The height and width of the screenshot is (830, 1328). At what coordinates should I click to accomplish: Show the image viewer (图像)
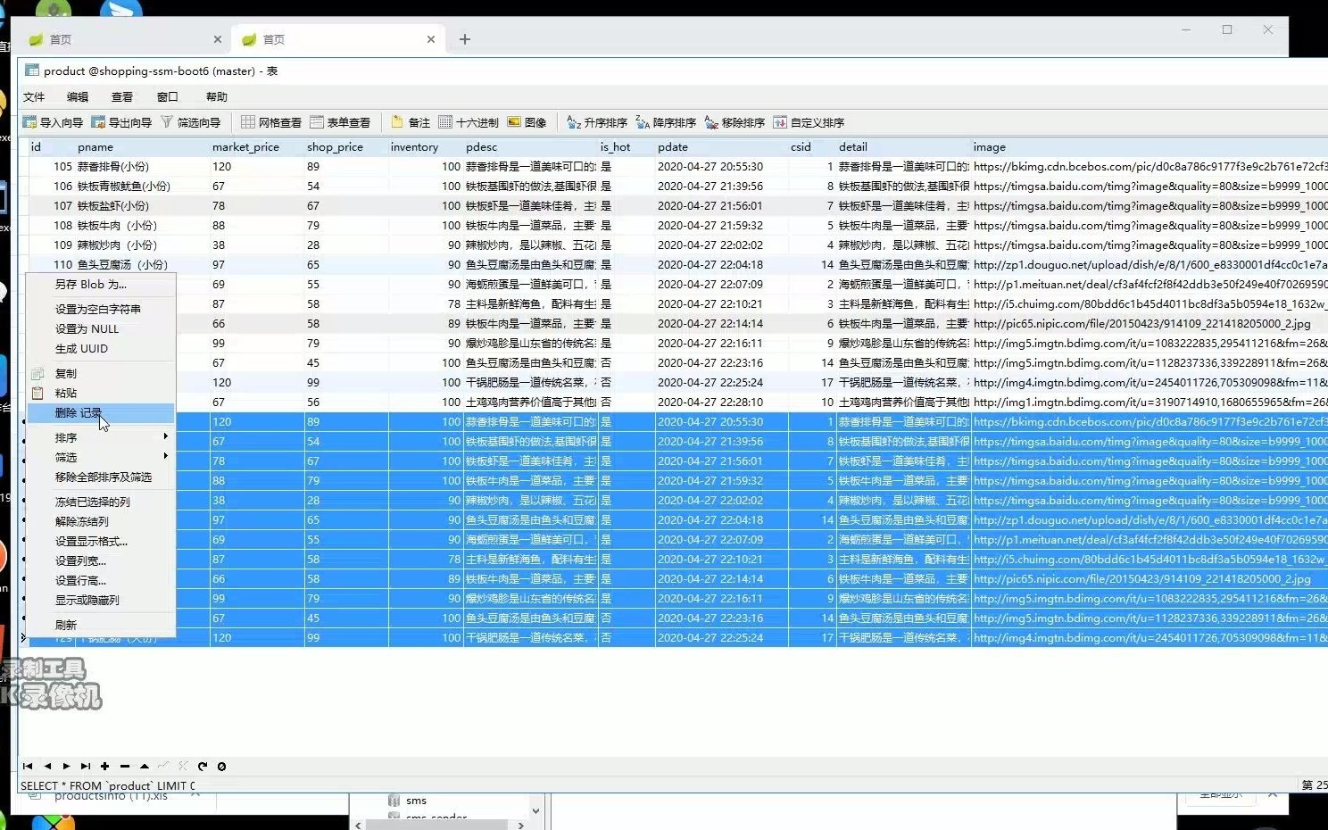tap(527, 122)
